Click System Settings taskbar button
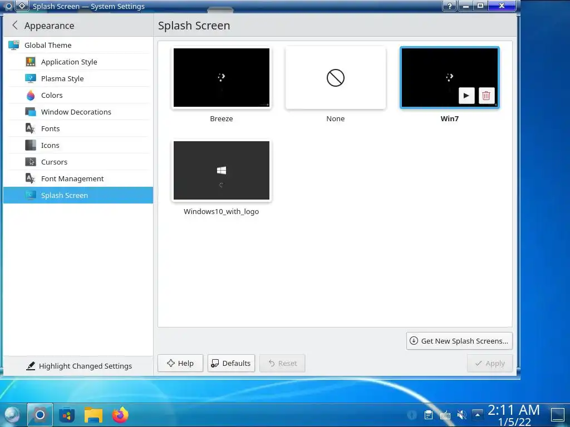 [x=40, y=414]
